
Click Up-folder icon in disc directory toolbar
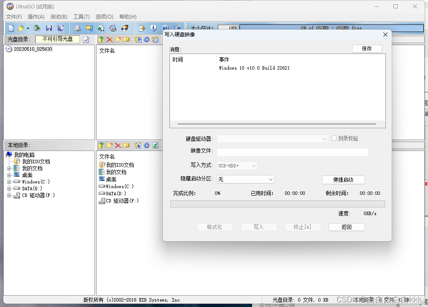(101, 40)
